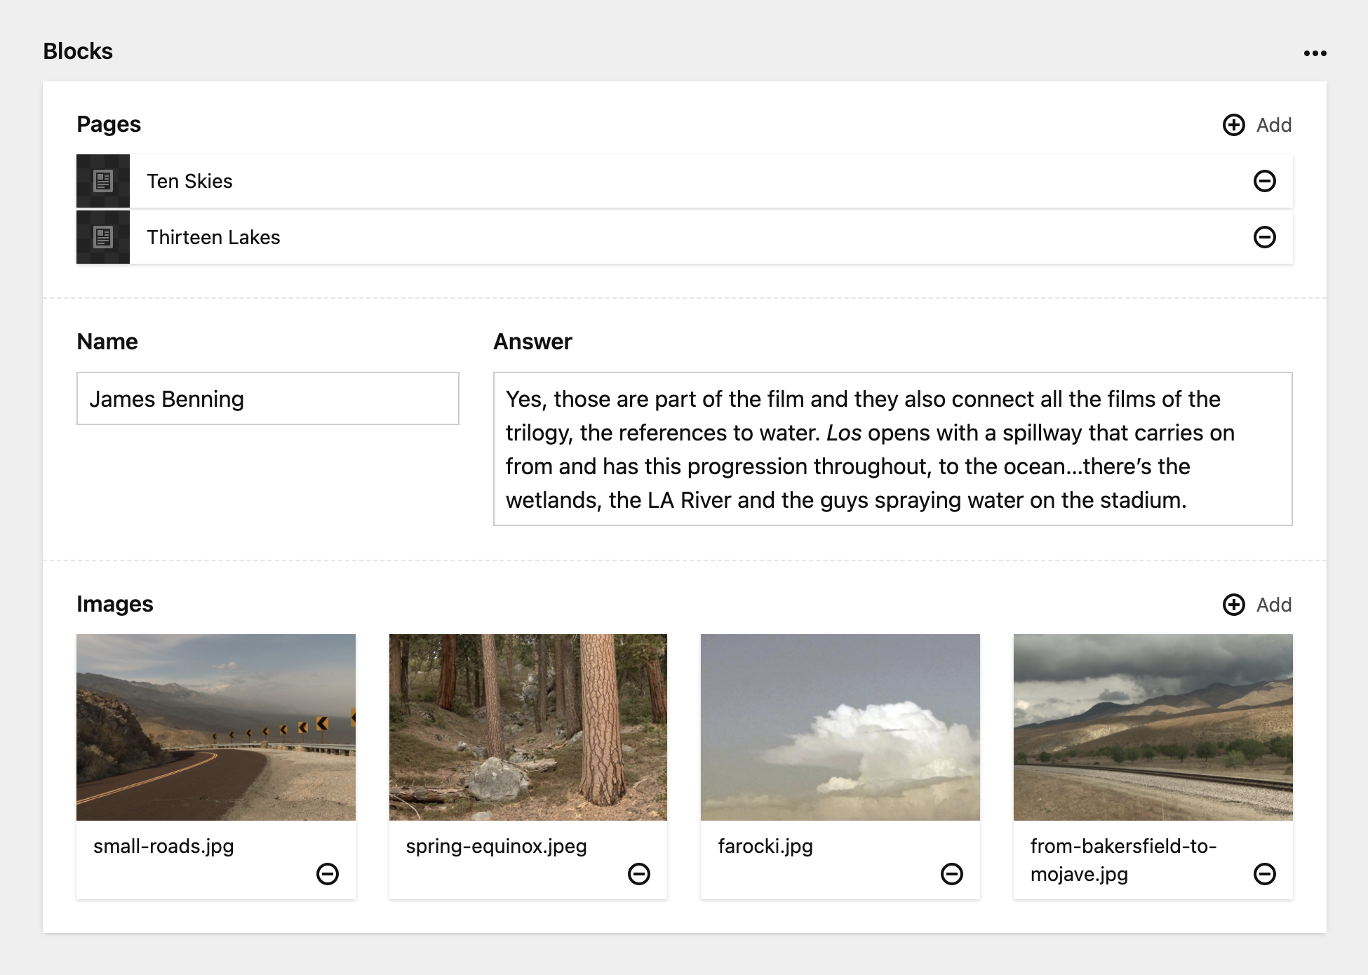This screenshot has height=975, width=1368.
Task: Click the Add label in Images section
Action: point(1273,605)
